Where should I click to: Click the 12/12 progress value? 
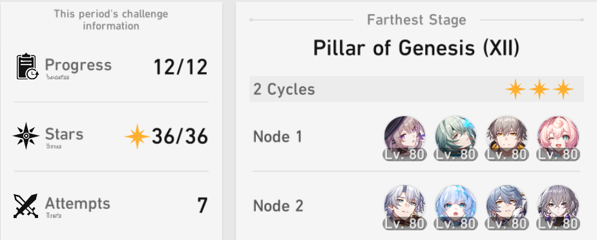tap(180, 68)
